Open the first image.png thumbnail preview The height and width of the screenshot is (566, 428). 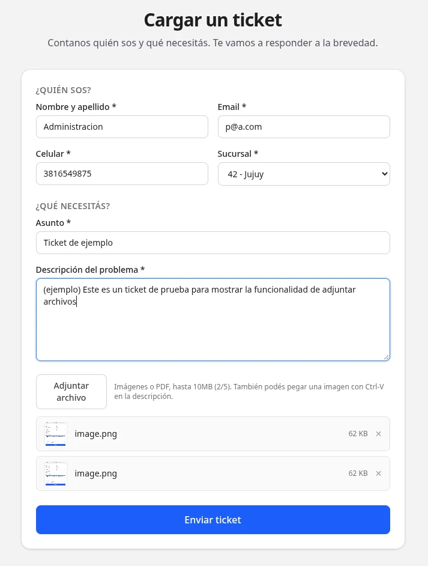tap(56, 434)
